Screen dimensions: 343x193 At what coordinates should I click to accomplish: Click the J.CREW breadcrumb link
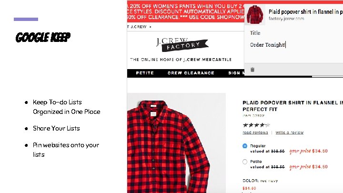click(x=138, y=27)
